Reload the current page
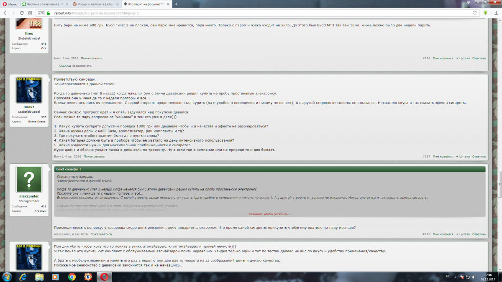Screen dimensions: 502x282 (x=21, y=13)
